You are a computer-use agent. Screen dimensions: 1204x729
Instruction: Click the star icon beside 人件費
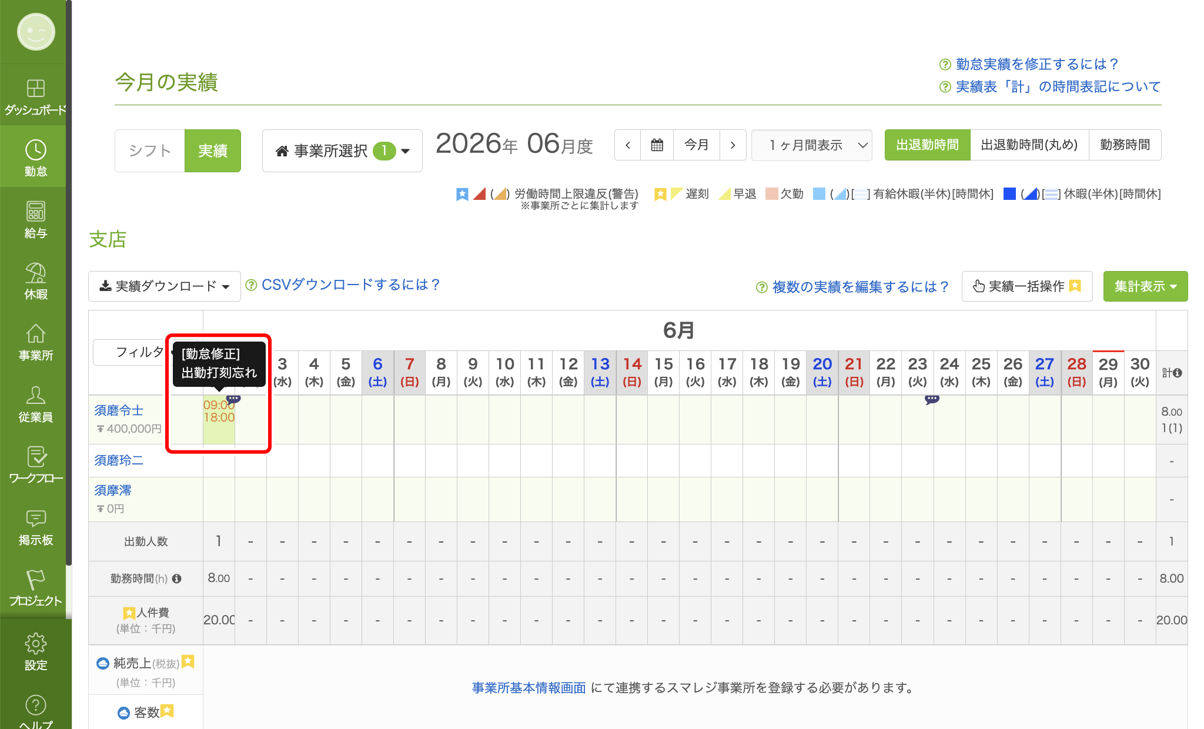129,613
